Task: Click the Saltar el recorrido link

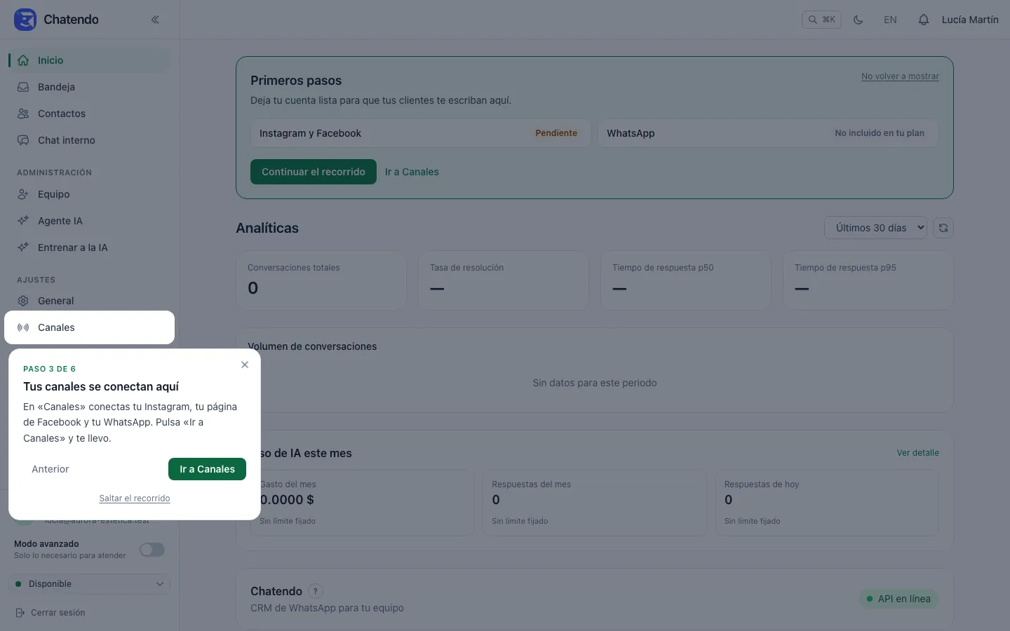Action: pyautogui.click(x=135, y=498)
